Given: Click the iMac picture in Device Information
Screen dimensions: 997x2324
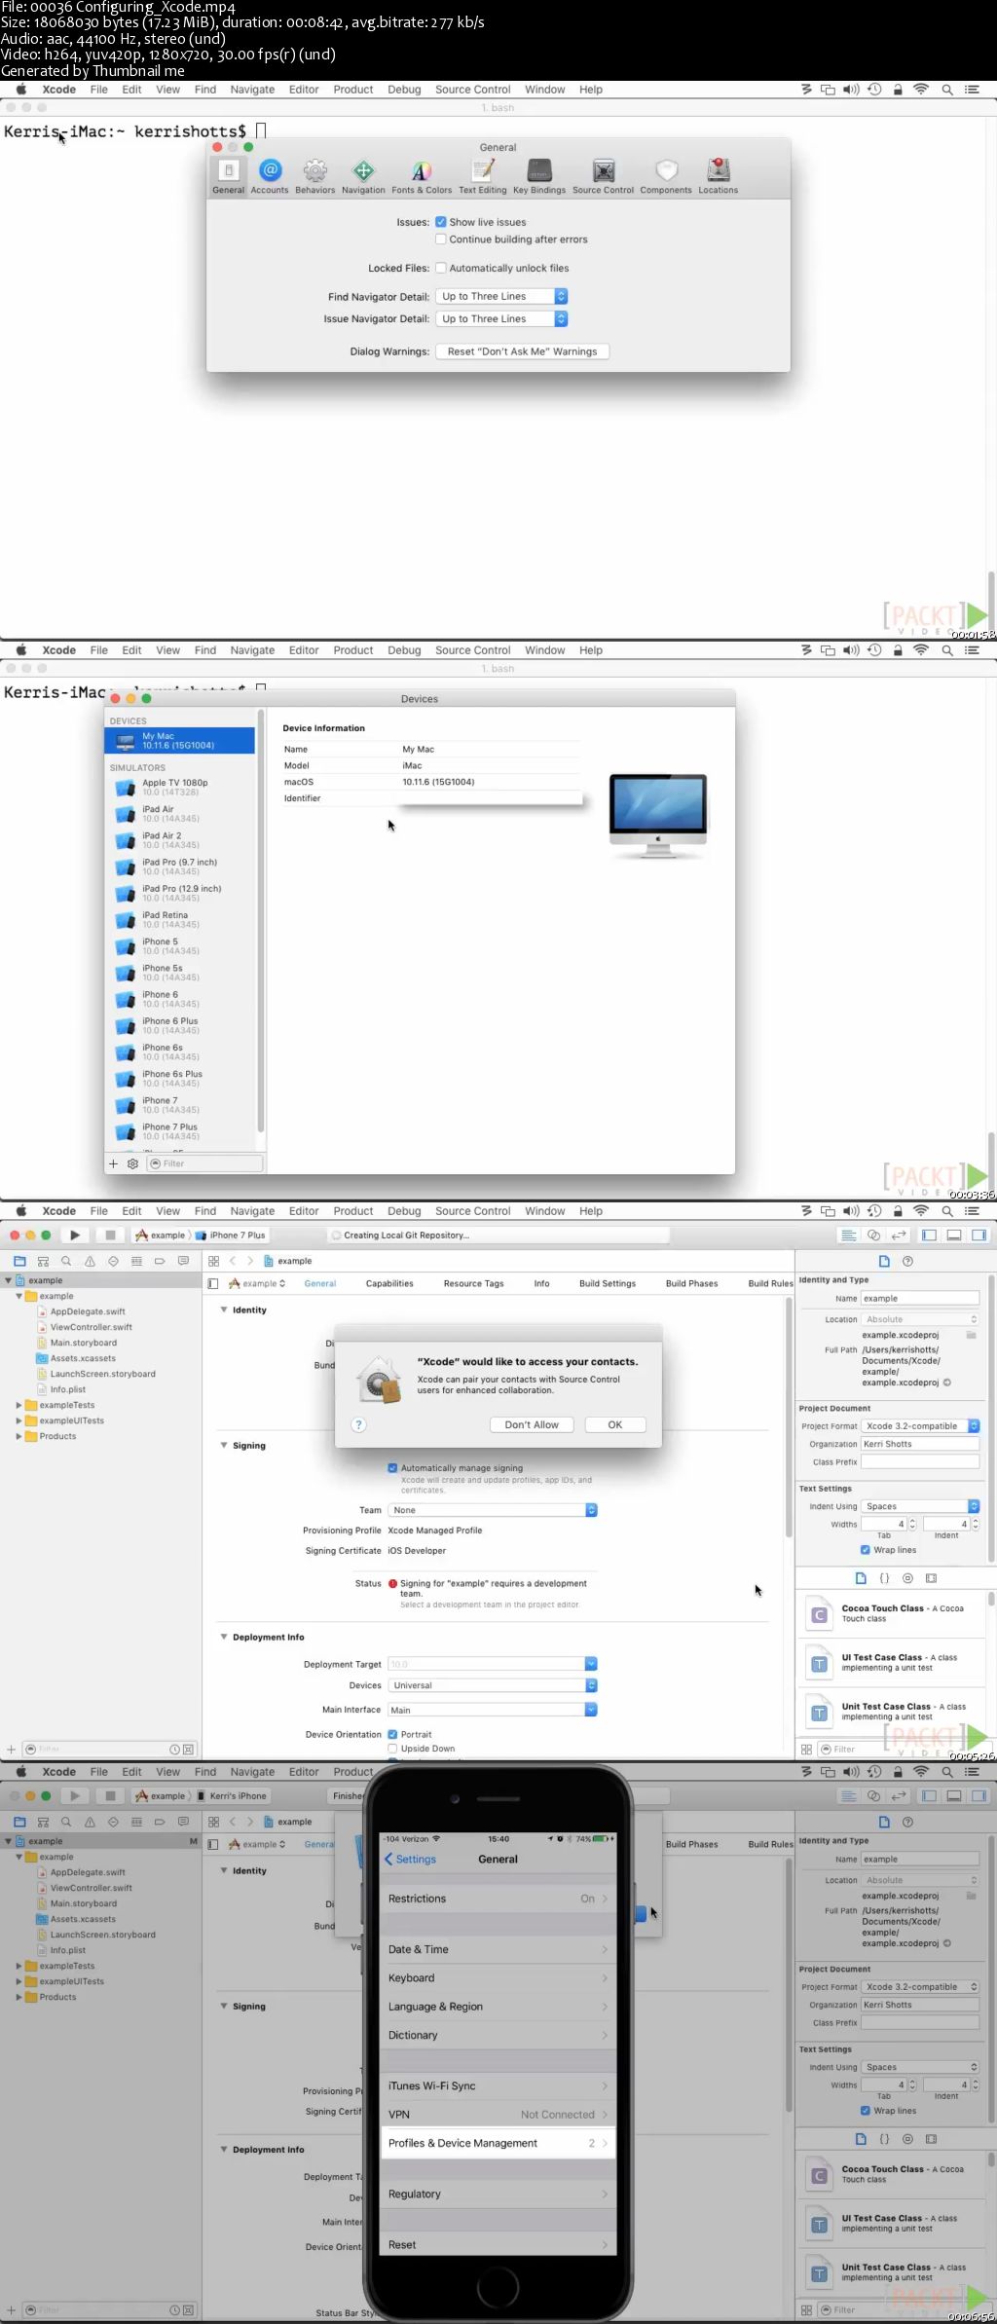Looking at the screenshot, I should pyautogui.click(x=658, y=815).
